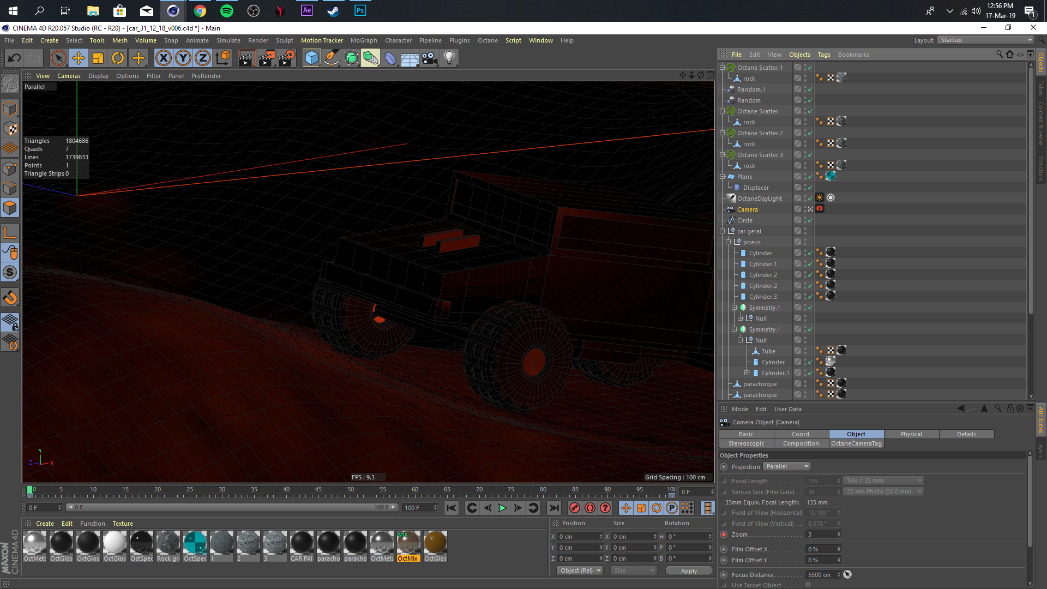This screenshot has height=589, width=1047.
Task: Click the Apply button
Action: click(689, 571)
